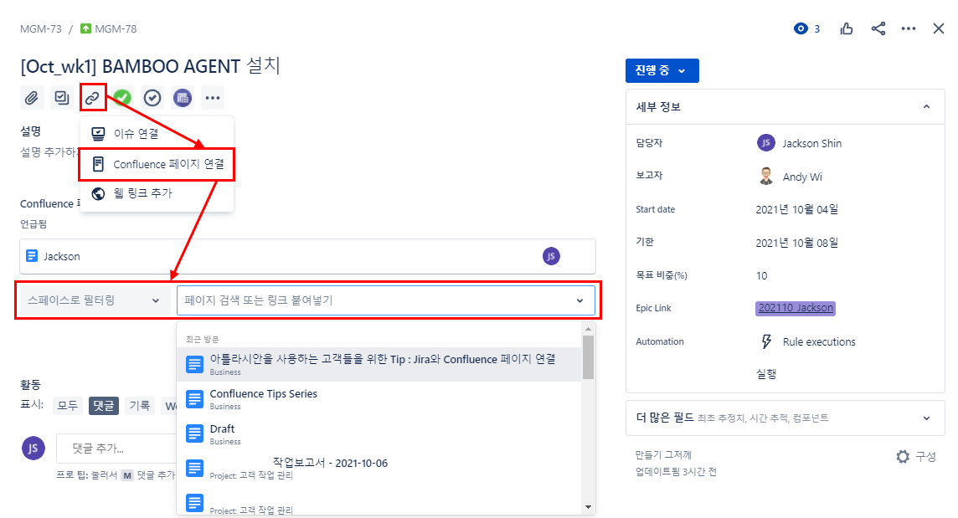Click the watch eye icon
Screen dimensions: 958x518
pyautogui.click(x=801, y=28)
